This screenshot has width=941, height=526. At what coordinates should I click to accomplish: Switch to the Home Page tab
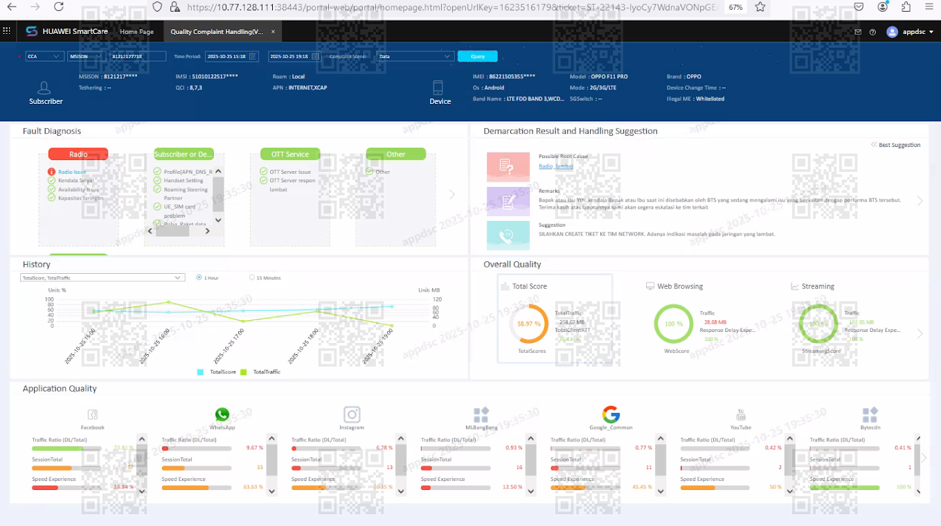pyautogui.click(x=136, y=32)
